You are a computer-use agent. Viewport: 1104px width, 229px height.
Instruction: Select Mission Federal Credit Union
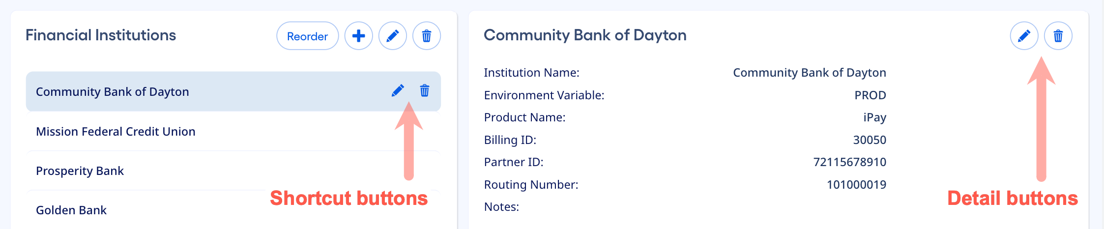tap(116, 132)
